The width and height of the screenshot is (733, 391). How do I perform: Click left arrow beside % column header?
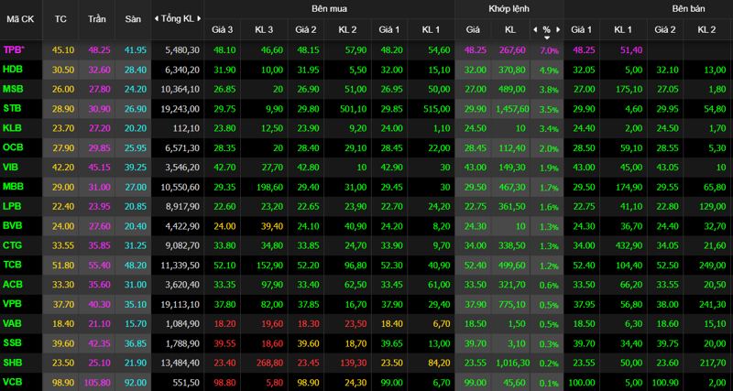pyautogui.click(x=536, y=29)
